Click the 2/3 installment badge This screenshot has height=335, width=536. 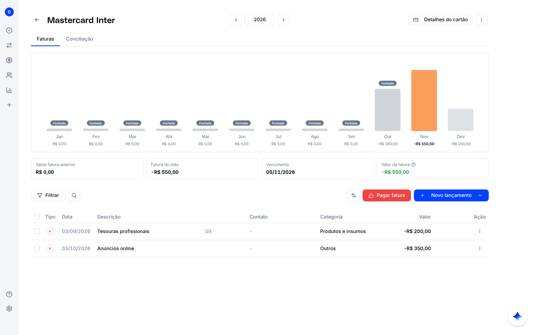pyautogui.click(x=208, y=231)
